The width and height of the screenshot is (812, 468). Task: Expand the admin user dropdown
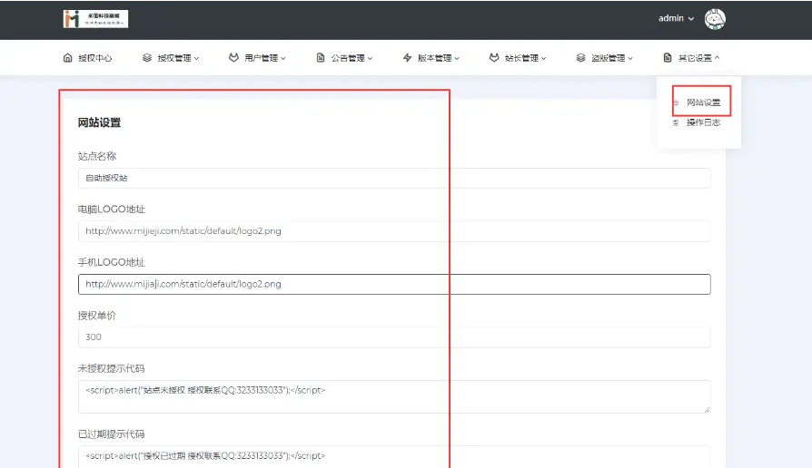point(676,19)
